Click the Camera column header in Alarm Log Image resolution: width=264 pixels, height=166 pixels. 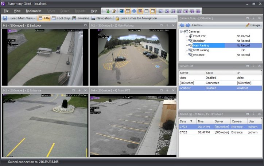point(239,121)
